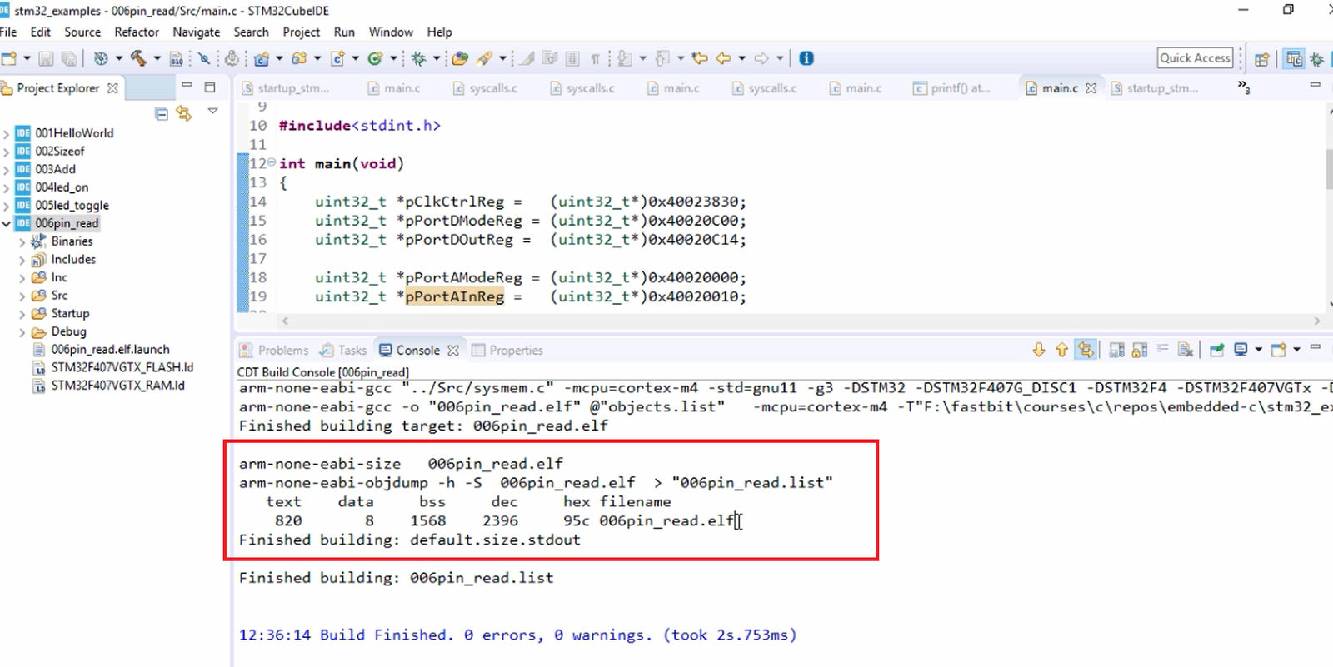The image size is (1333, 667).
Task: Minimize the Console view panel
Action: (1316, 346)
